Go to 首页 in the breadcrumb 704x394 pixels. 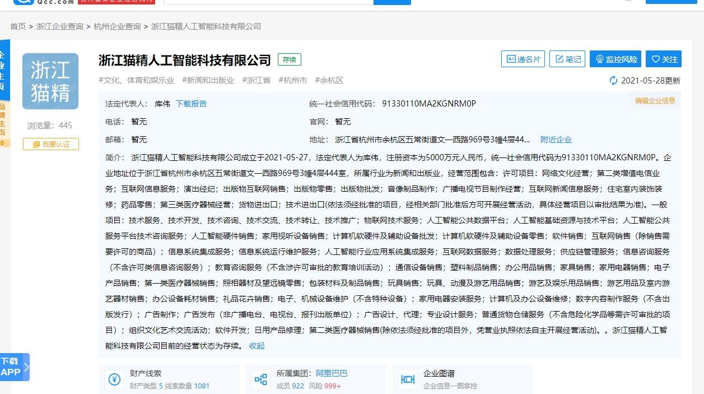tap(17, 26)
